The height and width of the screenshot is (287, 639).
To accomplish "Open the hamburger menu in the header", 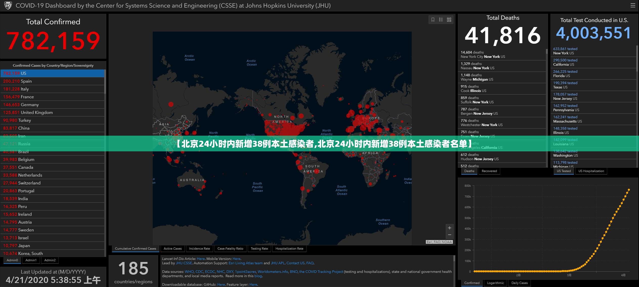I will (x=633, y=5).
